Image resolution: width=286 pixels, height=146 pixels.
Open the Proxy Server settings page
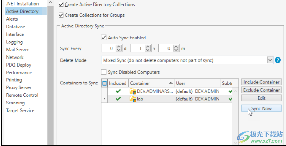tap(19, 87)
